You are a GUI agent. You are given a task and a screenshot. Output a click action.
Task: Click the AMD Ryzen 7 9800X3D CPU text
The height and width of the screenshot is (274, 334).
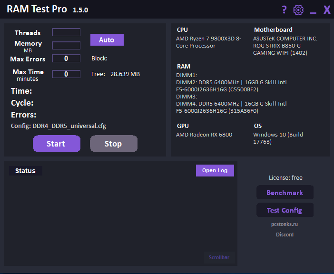208,42
